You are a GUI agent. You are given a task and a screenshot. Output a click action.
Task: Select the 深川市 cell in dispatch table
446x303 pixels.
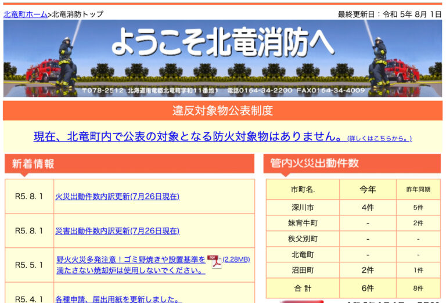coord(303,207)
